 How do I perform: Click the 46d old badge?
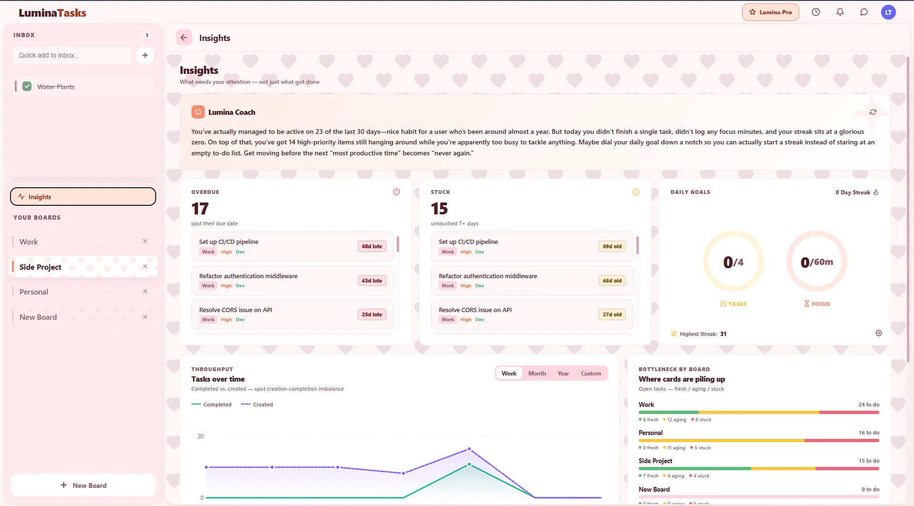[612, 281]
